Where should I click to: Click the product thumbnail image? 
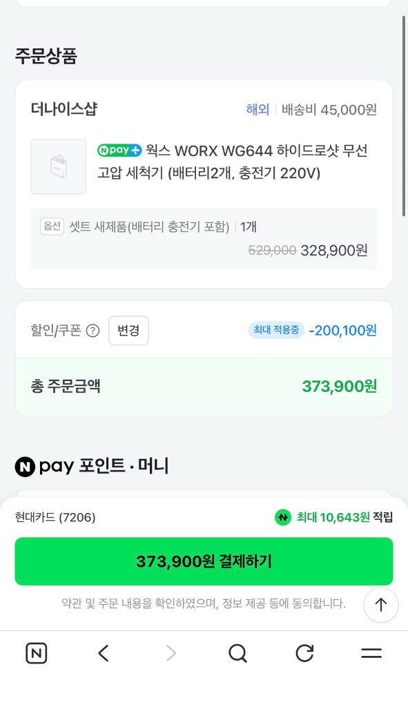click(58, 167)
